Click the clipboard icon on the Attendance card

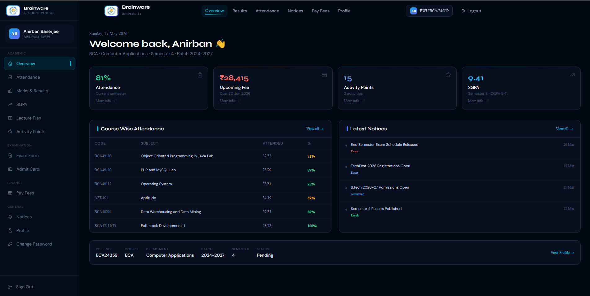click(200, 75)
